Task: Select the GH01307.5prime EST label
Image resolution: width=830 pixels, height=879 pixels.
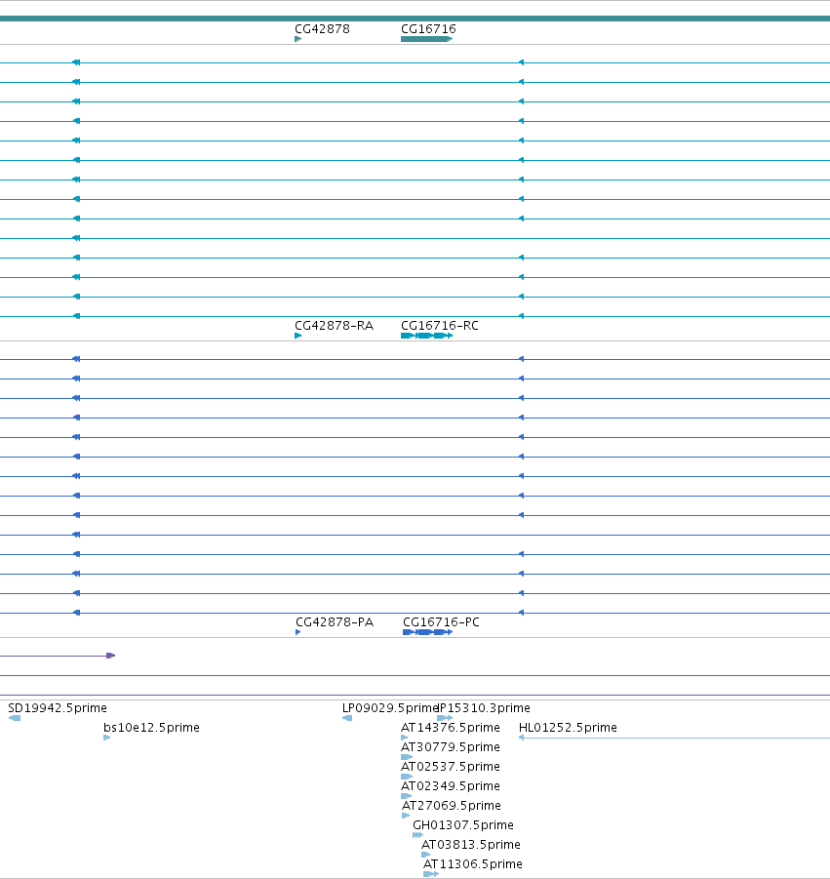Action: (463, 825)
